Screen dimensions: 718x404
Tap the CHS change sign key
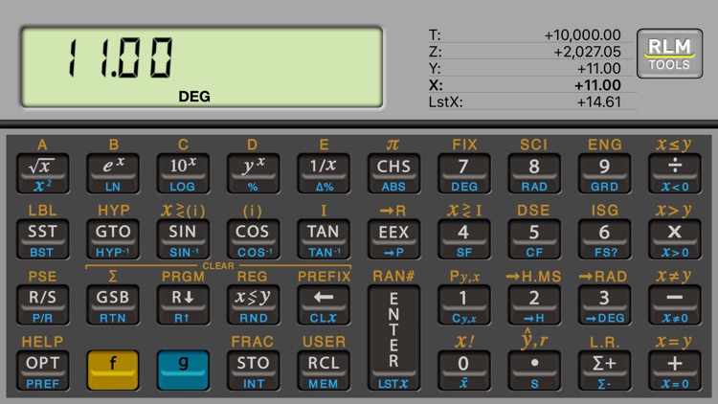click(x=393, y=173)
